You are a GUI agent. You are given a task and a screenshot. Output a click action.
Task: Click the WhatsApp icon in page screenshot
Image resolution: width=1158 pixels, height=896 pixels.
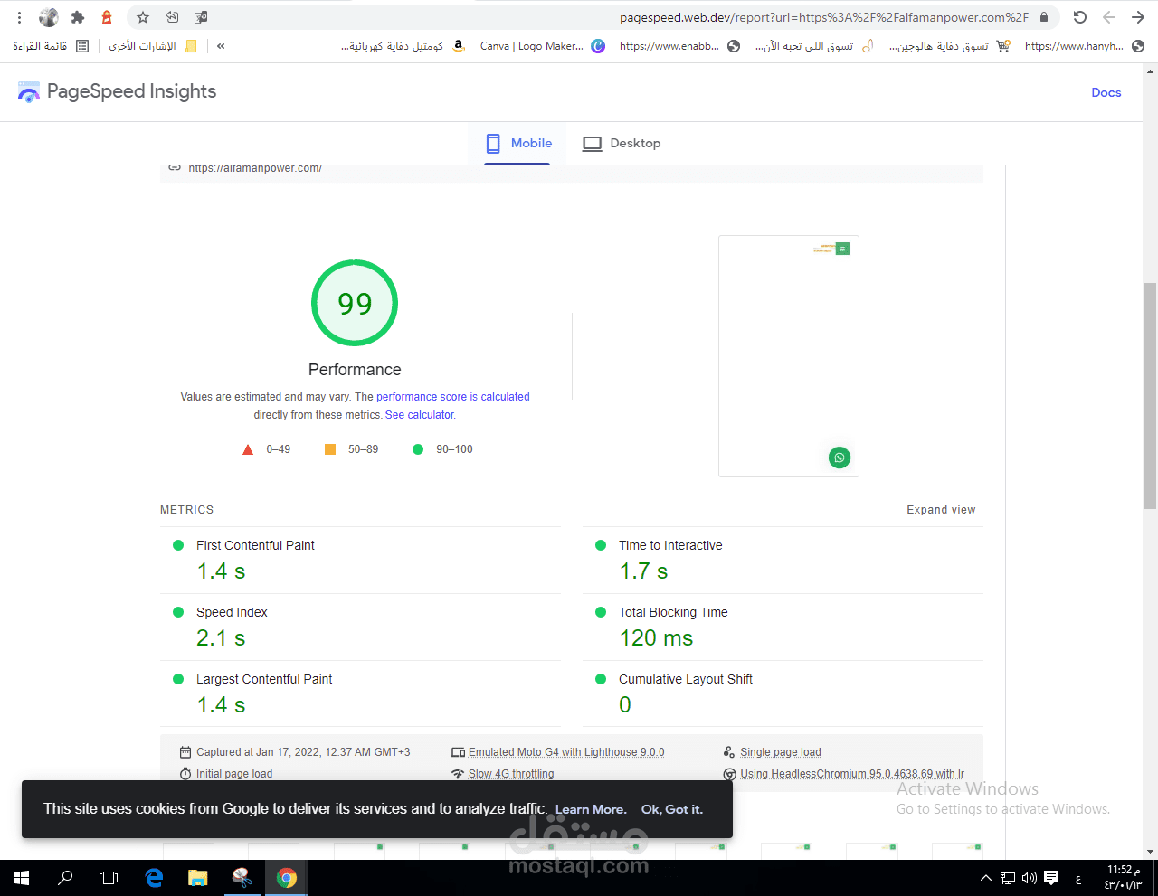[x=840, y=457]
